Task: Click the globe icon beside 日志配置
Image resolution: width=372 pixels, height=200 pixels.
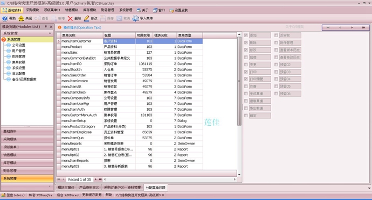Action: pos(9,73)
